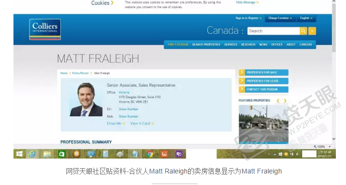Click the featured property street thumbnail
Image resolution: width=346 pixels, height=185 pixels.
264,124
